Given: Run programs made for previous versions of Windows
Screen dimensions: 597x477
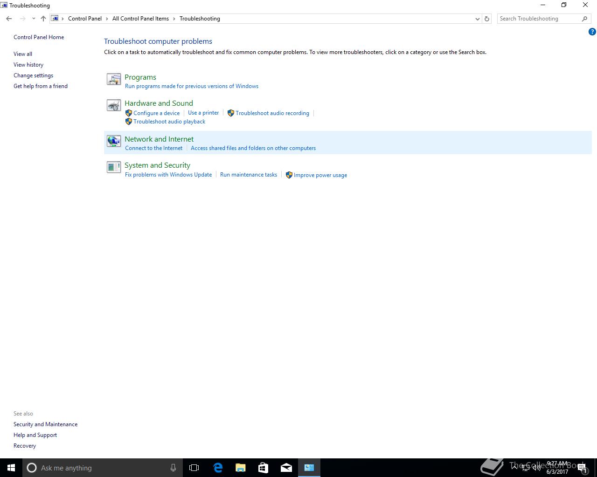Looking at the screenshot, I should pos(192,86).
